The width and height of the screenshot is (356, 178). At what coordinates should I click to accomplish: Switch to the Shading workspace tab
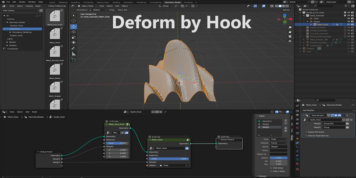pyautogui.click(x=116, y=2)
